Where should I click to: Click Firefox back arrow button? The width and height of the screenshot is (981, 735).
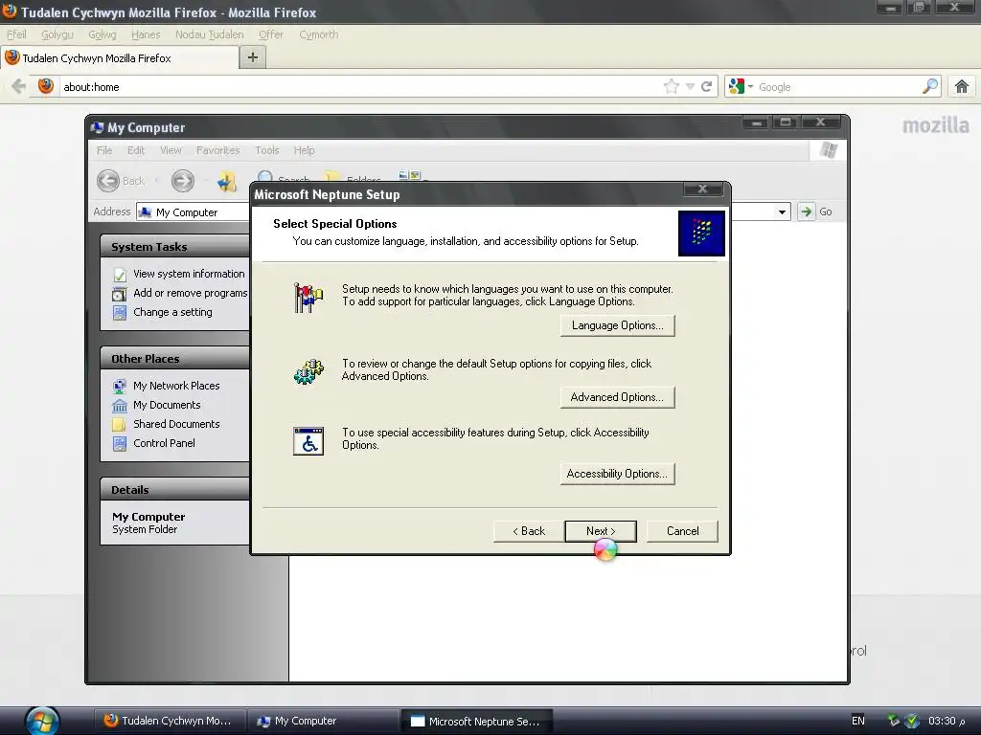click(x=18, y=86)
